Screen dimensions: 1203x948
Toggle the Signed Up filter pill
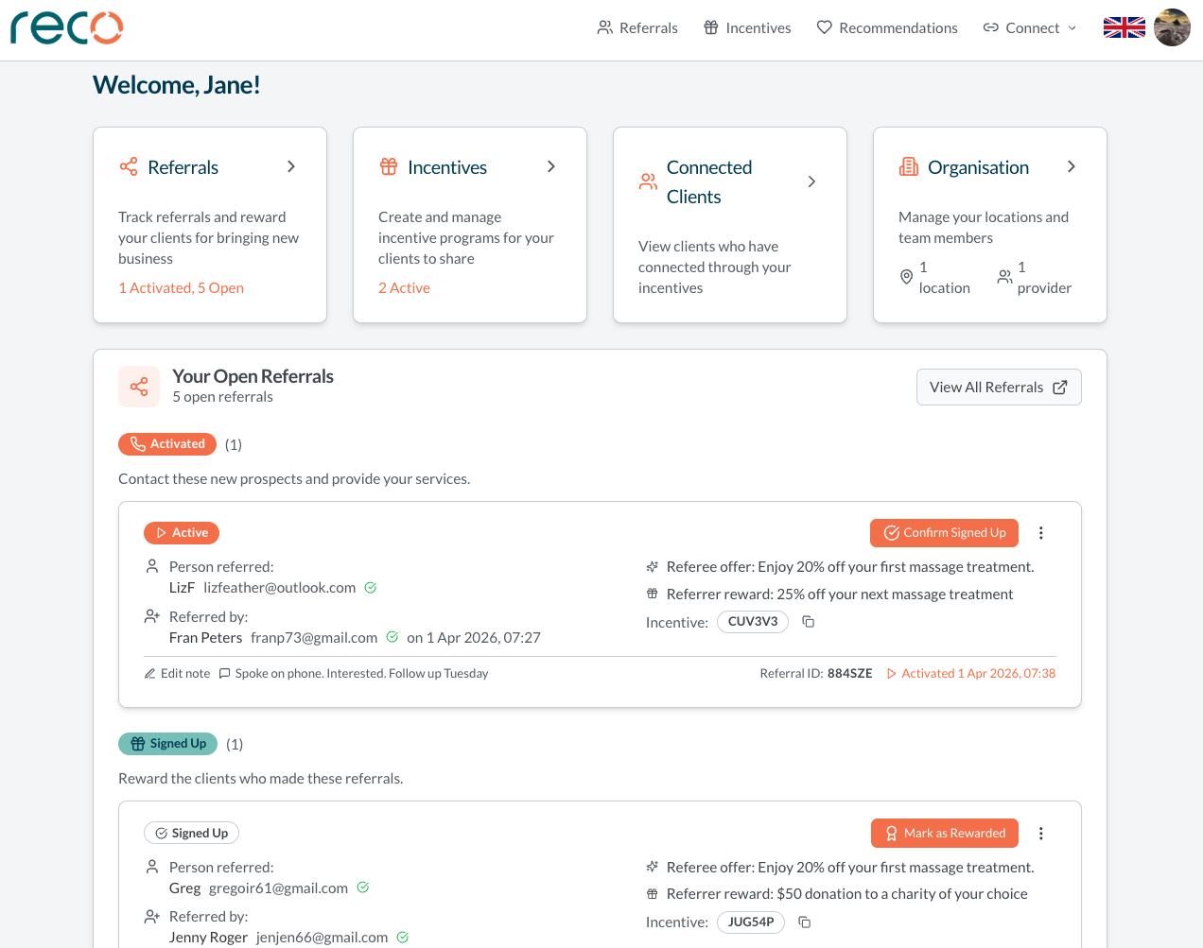point(167,744)
